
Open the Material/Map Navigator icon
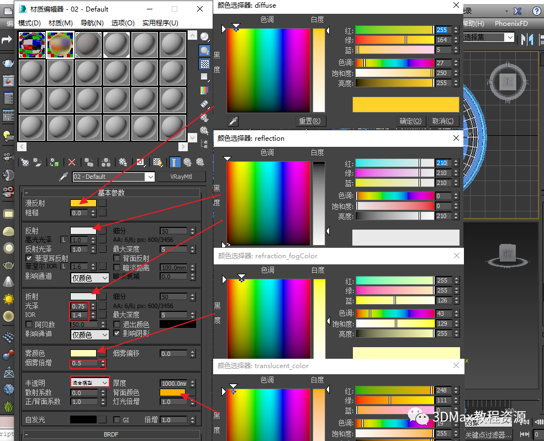point(205,144)
